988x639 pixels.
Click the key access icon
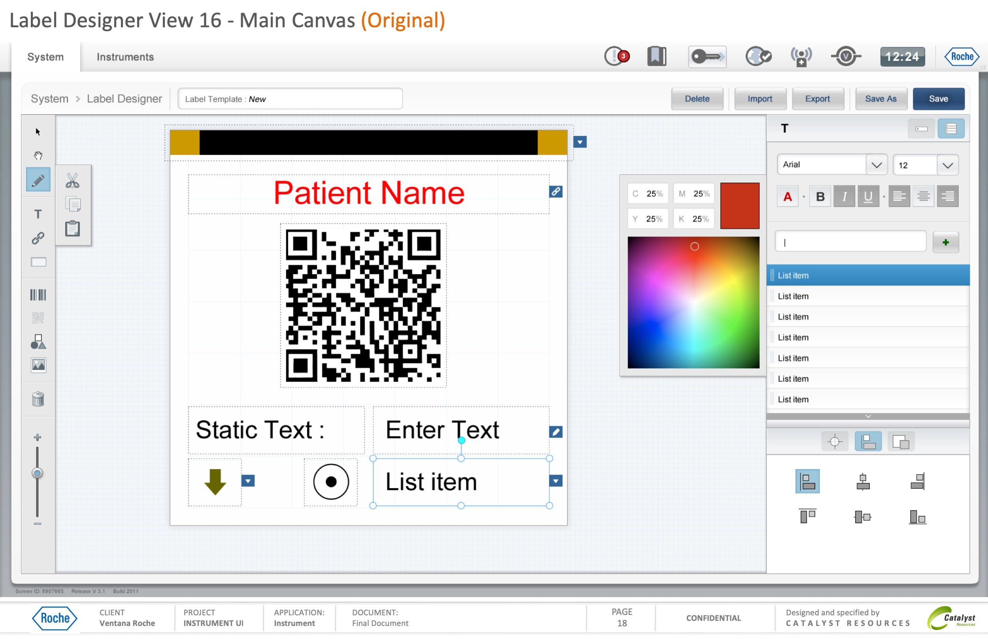707,56
